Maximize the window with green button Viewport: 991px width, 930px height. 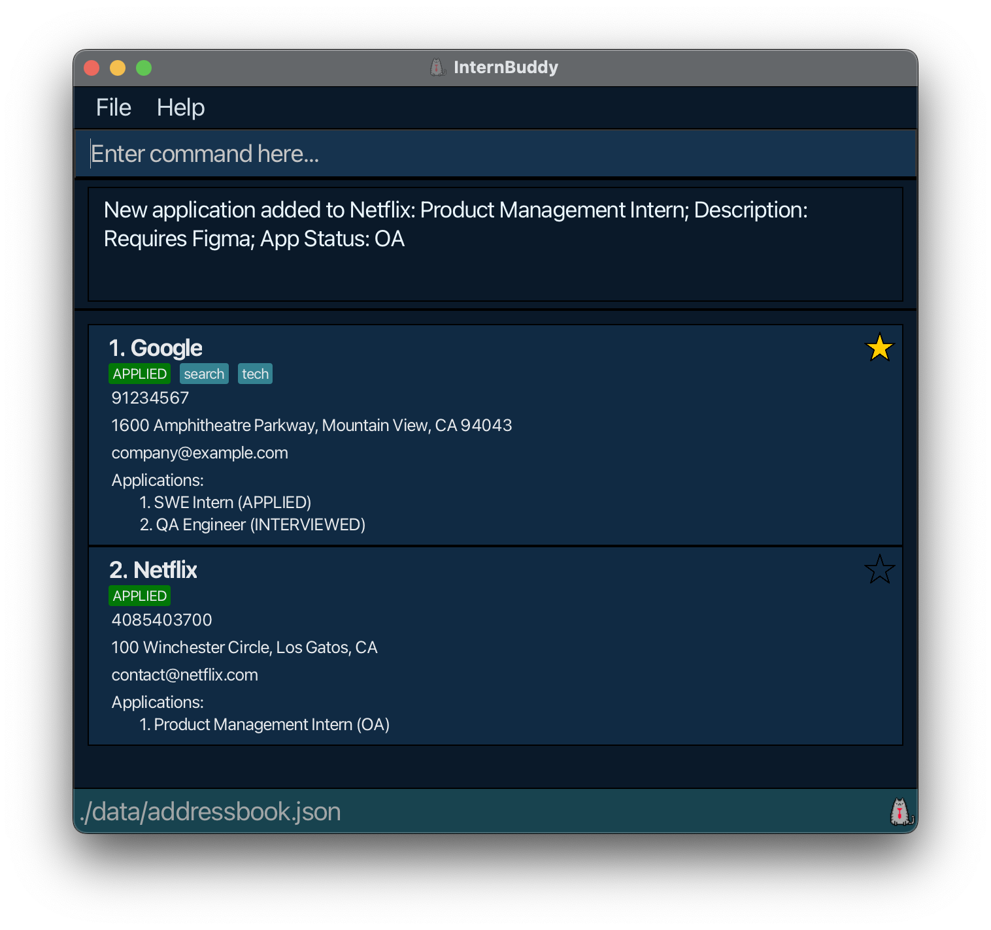click(144, 68)
